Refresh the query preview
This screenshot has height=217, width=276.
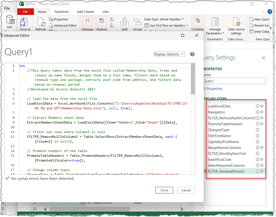point(41,22)
